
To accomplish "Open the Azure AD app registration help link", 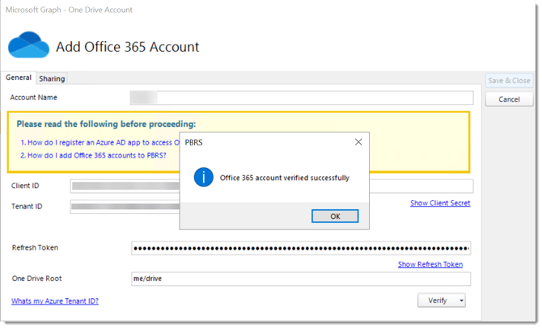I will click(x=100, y=143).
